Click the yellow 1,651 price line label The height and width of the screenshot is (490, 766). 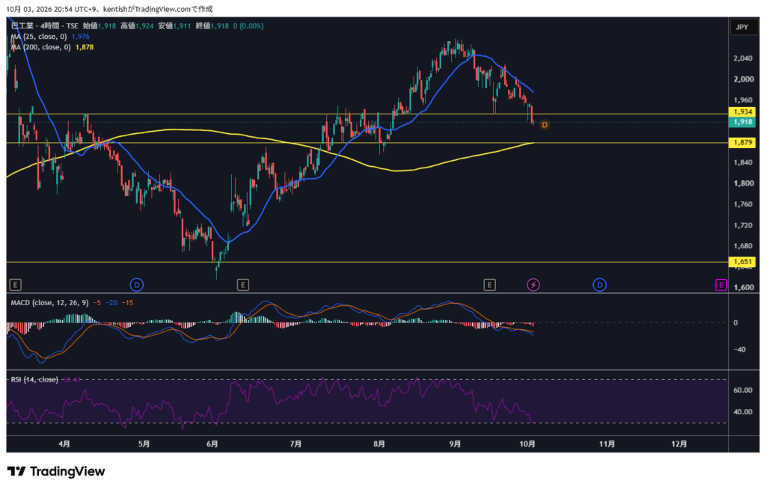(x=743, y=262)
